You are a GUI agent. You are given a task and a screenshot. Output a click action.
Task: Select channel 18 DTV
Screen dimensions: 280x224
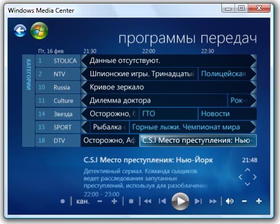tap(58, 141)
